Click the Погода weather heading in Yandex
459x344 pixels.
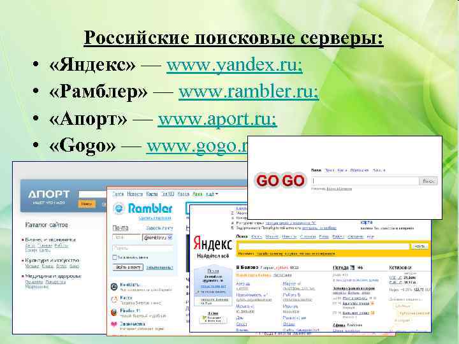340,268
